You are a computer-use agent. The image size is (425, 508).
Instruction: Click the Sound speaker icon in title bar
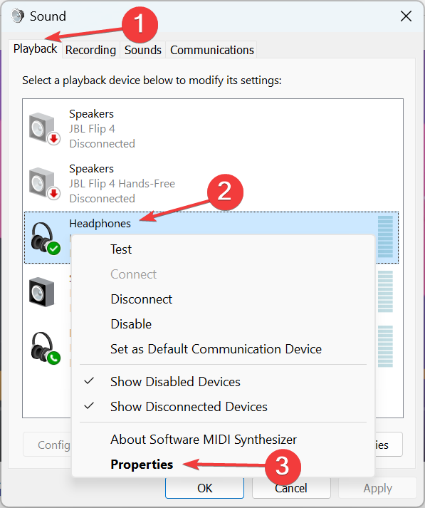(x=18, y=16)
